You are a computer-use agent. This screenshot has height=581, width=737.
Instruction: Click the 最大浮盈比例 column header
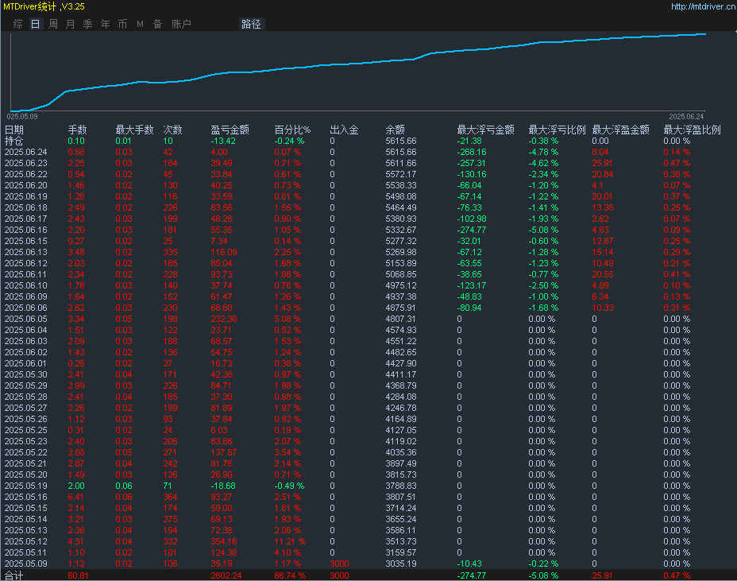coord(692,130)
